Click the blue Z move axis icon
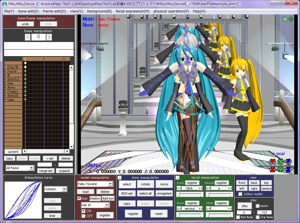Viewport: 300px width, 223px height. [x=288, y=169]
